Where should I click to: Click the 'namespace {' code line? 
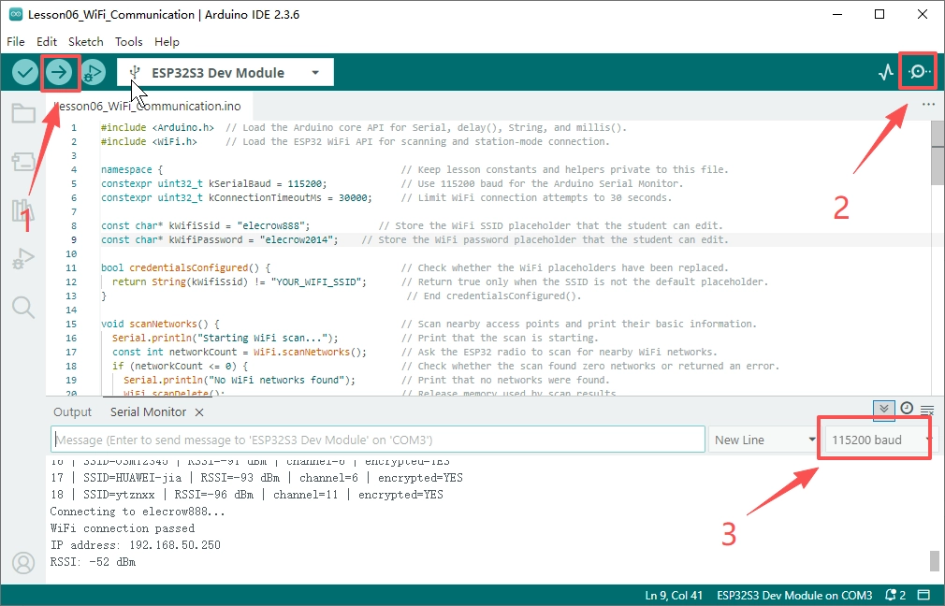coord(131,170)
